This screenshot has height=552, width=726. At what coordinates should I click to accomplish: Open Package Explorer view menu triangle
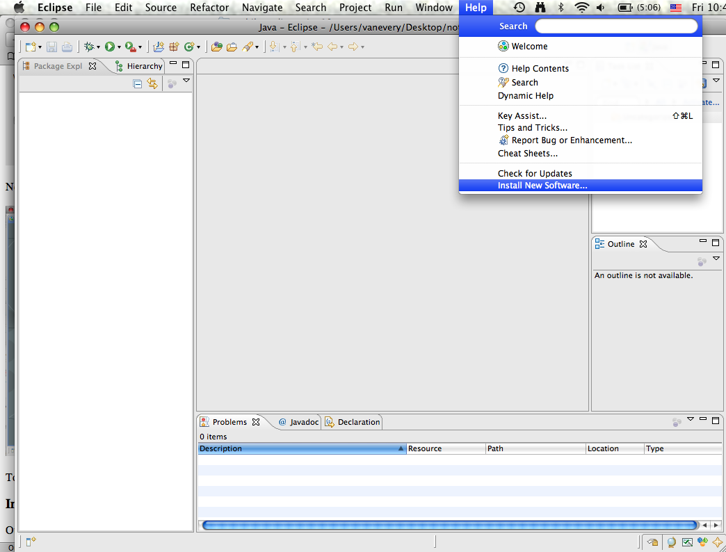[186, 81]
